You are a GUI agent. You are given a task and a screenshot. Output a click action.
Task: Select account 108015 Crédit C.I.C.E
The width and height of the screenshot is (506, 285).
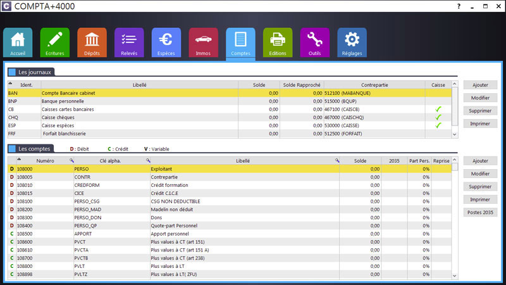tap(230, 193)
